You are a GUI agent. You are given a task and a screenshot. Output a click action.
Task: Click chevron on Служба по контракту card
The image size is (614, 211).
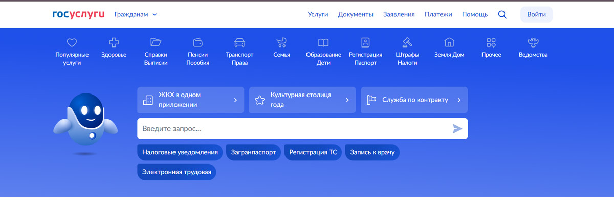459,100
